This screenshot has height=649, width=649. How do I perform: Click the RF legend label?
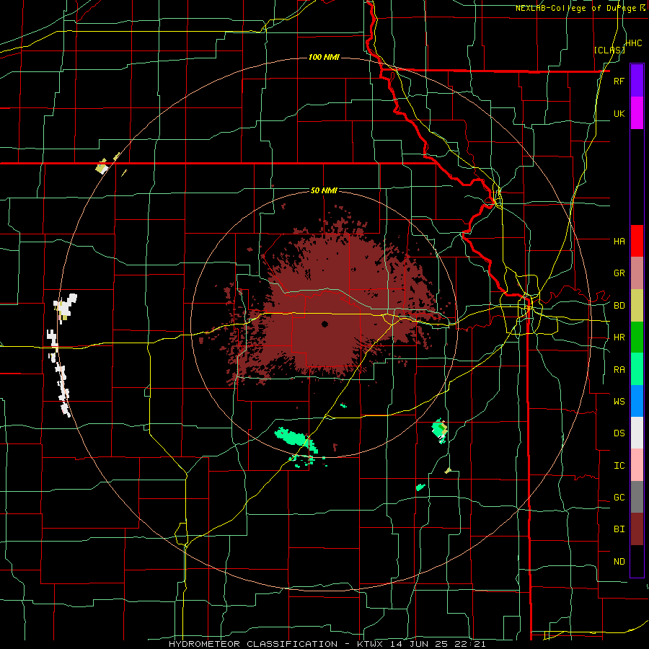pos(619,81)
